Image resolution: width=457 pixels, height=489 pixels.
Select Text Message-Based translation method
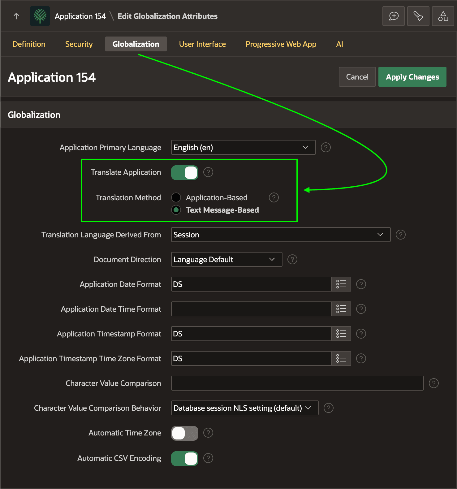click(x=176, y=210)
